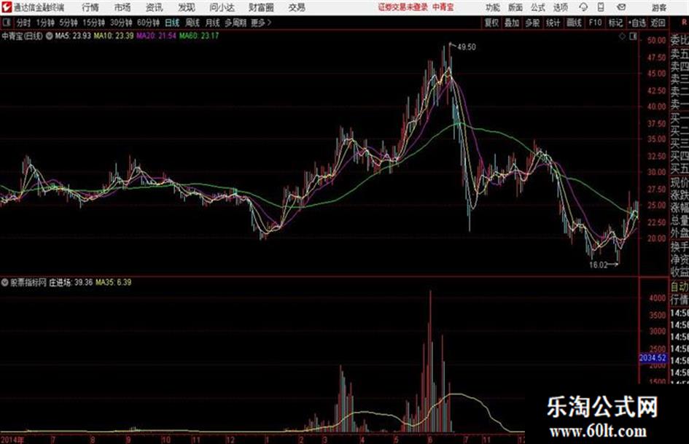
Task: Open the 行情 menu
Action: (x=90, y=7)
